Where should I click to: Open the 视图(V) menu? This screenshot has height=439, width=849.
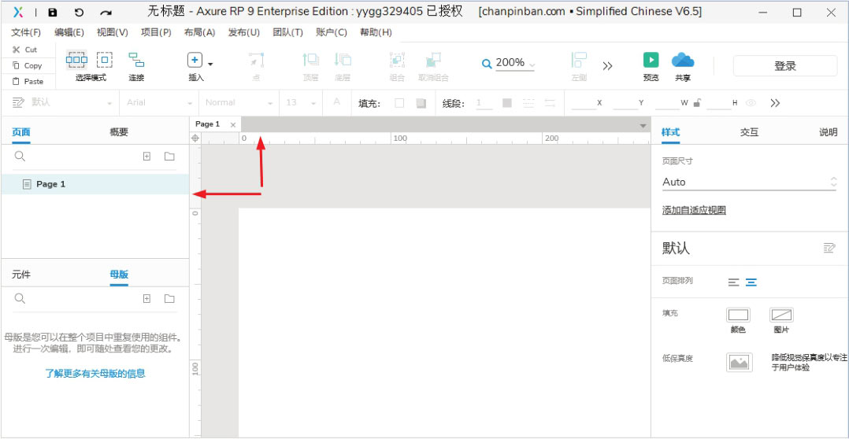pos(113,32)
